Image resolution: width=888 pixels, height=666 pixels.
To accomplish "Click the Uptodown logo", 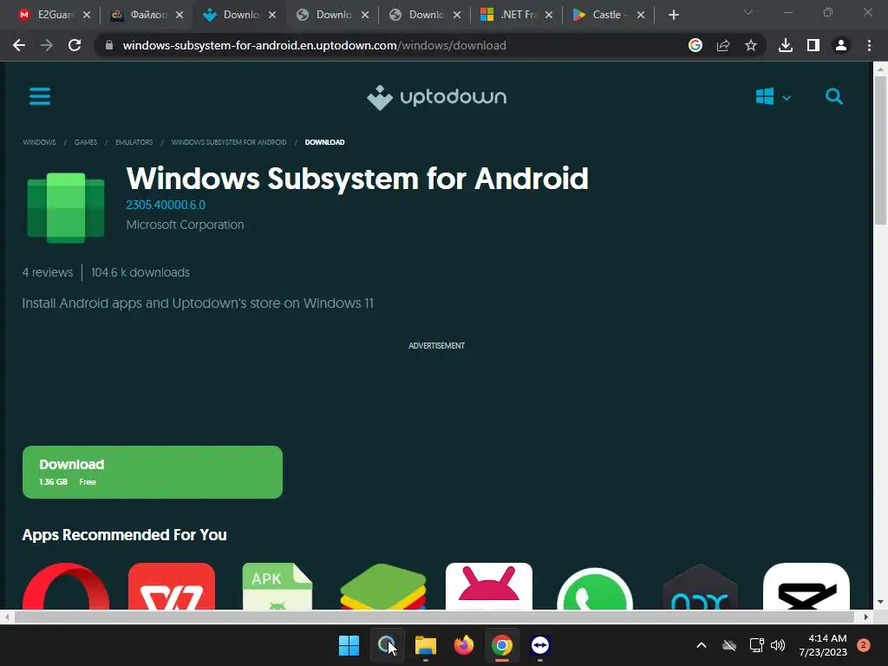I will [x=436, y=97].
